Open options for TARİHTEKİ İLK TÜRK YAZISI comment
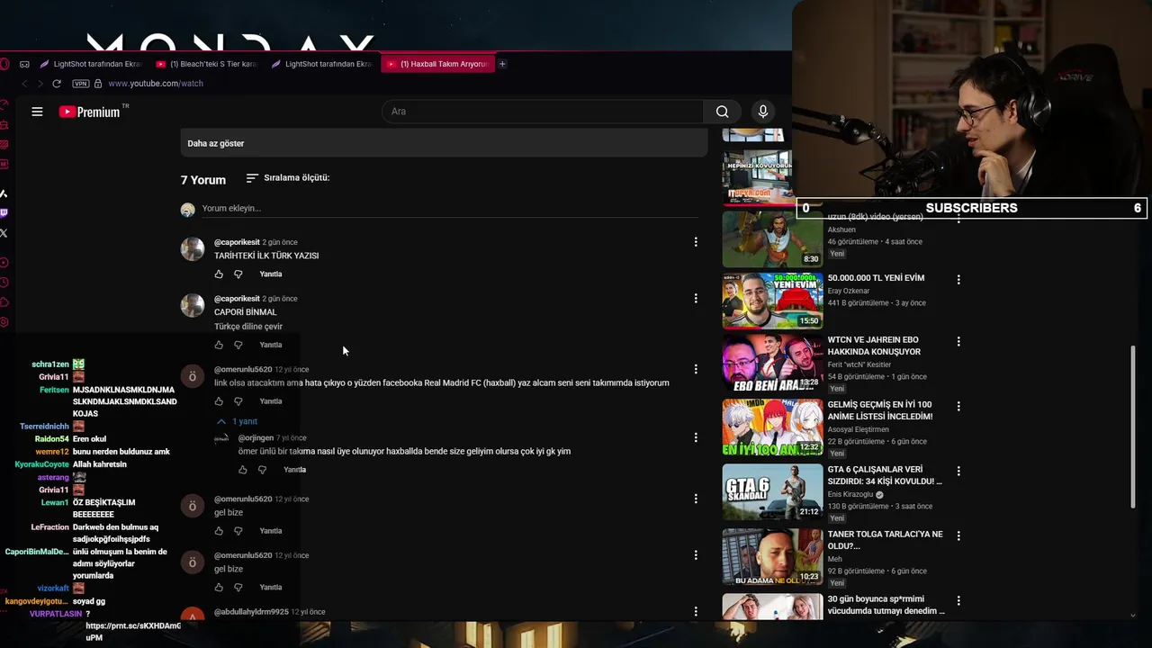 coord(695,242)
